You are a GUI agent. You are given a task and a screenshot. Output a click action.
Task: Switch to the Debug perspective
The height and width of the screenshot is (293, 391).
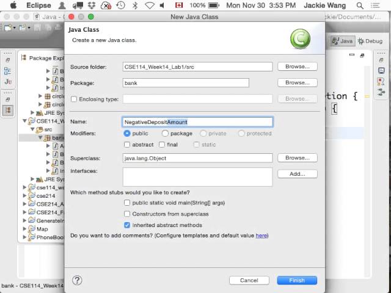coord(370,41)
